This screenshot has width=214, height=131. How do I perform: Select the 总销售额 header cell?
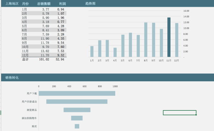pos(44,4)
